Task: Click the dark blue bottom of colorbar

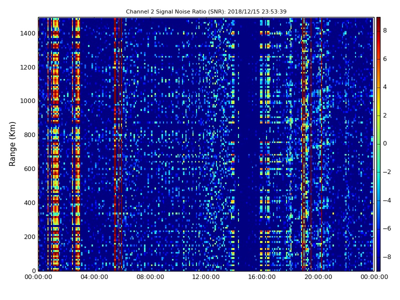Action: [378, 269]
